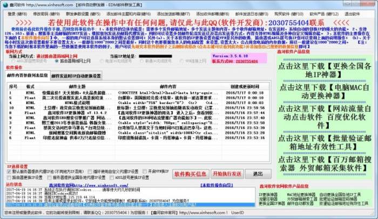Screen dimensions: 378x219
Task: Download 批量验证邮箱地址有效性工具 link
Action: pos(325,142)
